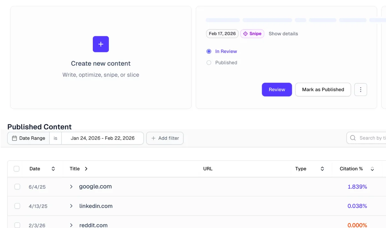
Task: Select the In Review radio option
Action: click(209, 51)
